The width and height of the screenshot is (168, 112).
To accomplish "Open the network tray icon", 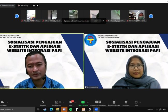I will click(160, 109).
